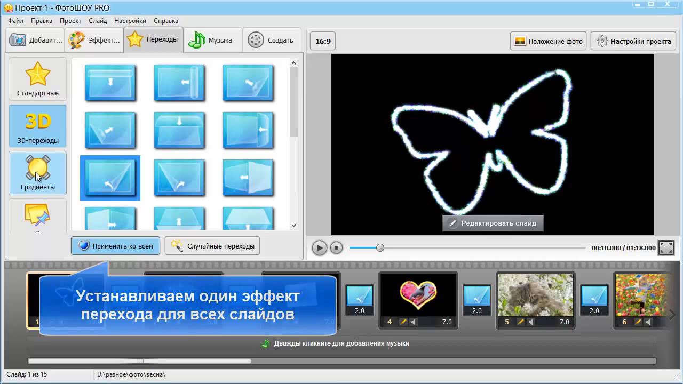Click the 7.0 duration on slide 4
The image size is (683, 384).
click(x=447, y=322)
